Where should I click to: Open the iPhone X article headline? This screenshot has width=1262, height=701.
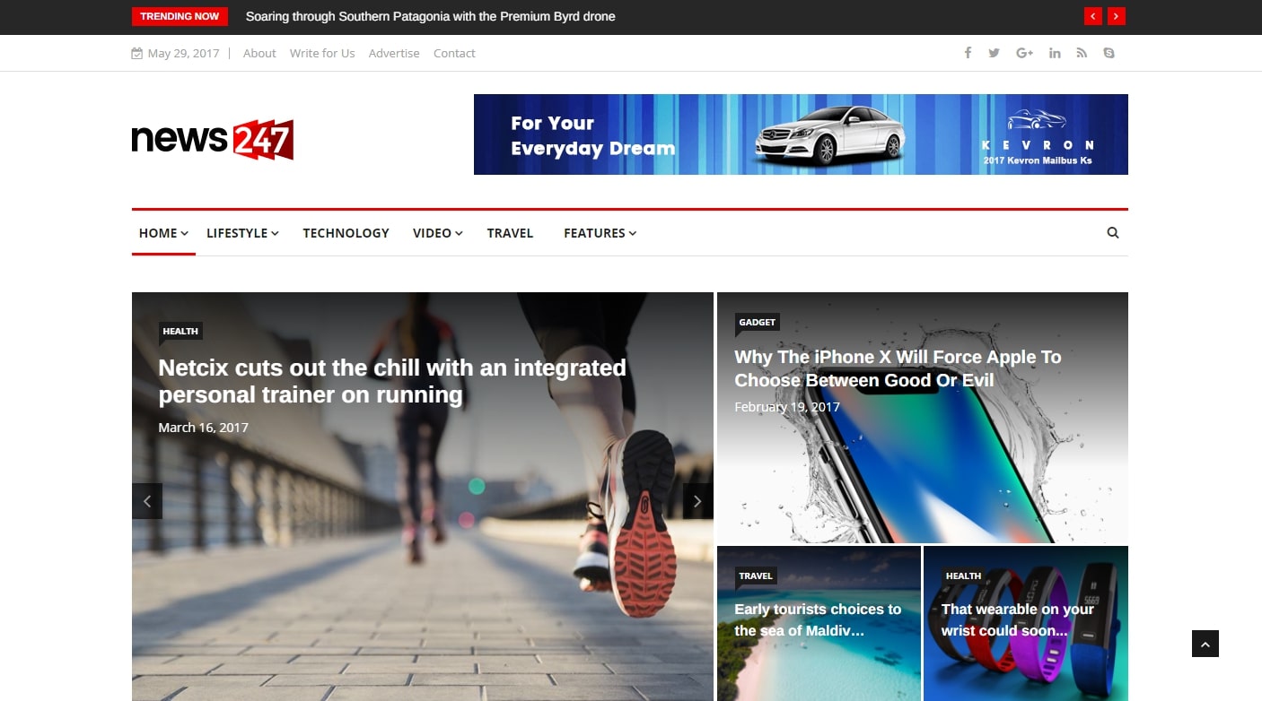coord(898,368)
